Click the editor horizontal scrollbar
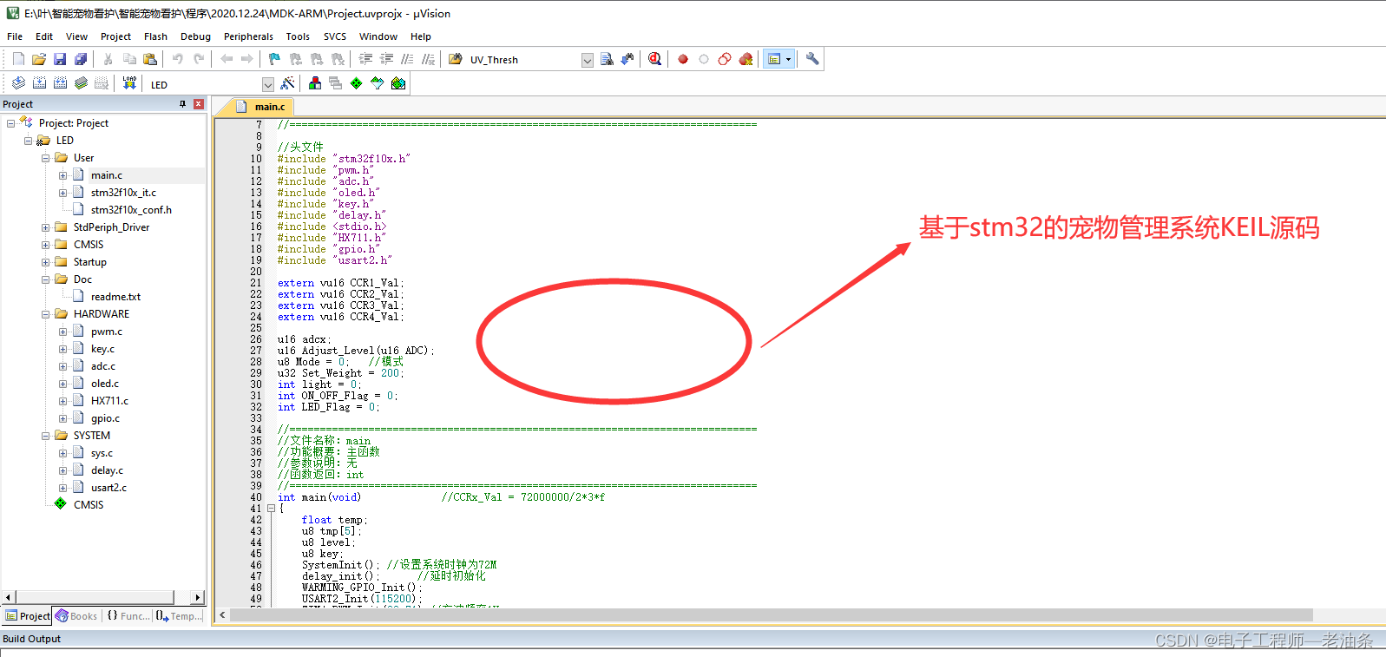 pos(772,615)
